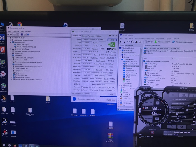The width and height of the screenshot is (196, 147).
Task: Toggle DirectCompute checkbox in GPU-Z
Action: click(97, 87)
